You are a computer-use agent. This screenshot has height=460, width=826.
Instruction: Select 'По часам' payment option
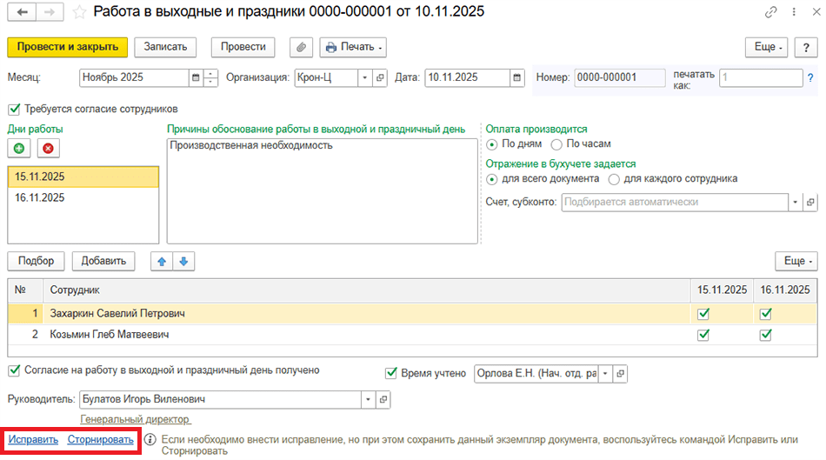[x=557, y=143]
